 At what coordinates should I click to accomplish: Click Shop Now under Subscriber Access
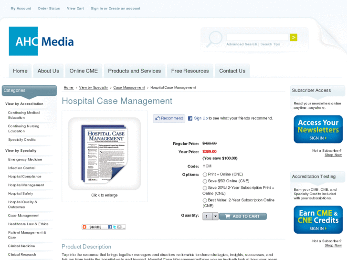click(333, 155)
